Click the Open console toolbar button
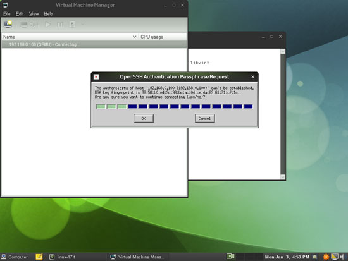This screenshot has height=261, width=348. 30,25
